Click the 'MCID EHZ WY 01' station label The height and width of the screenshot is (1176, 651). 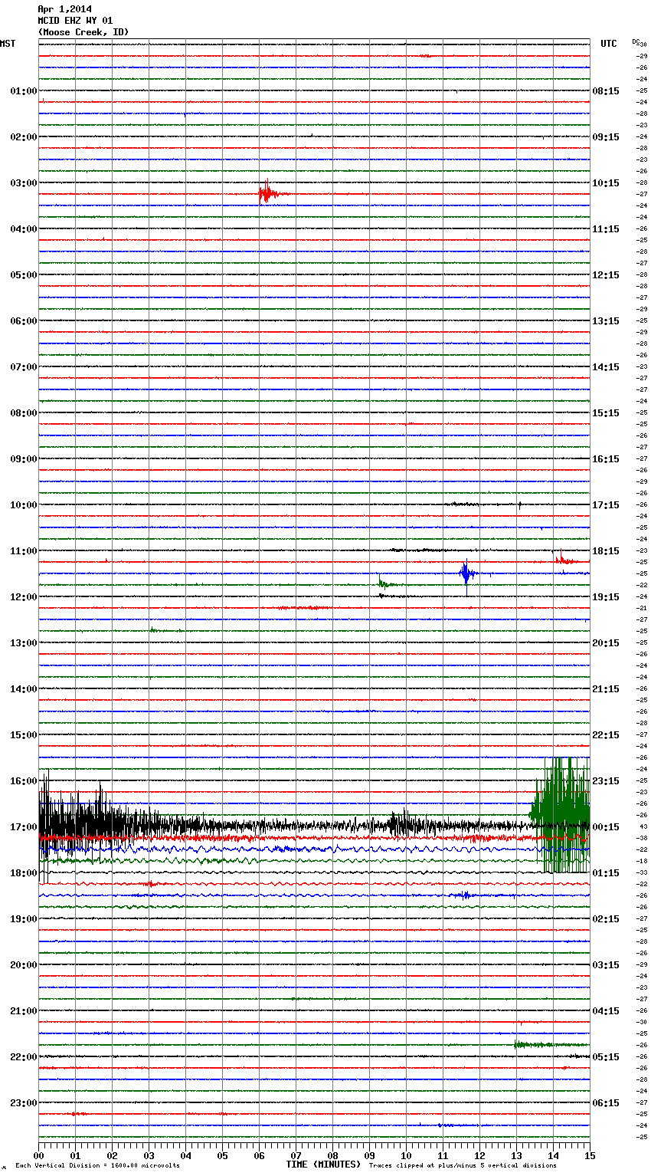75,21
